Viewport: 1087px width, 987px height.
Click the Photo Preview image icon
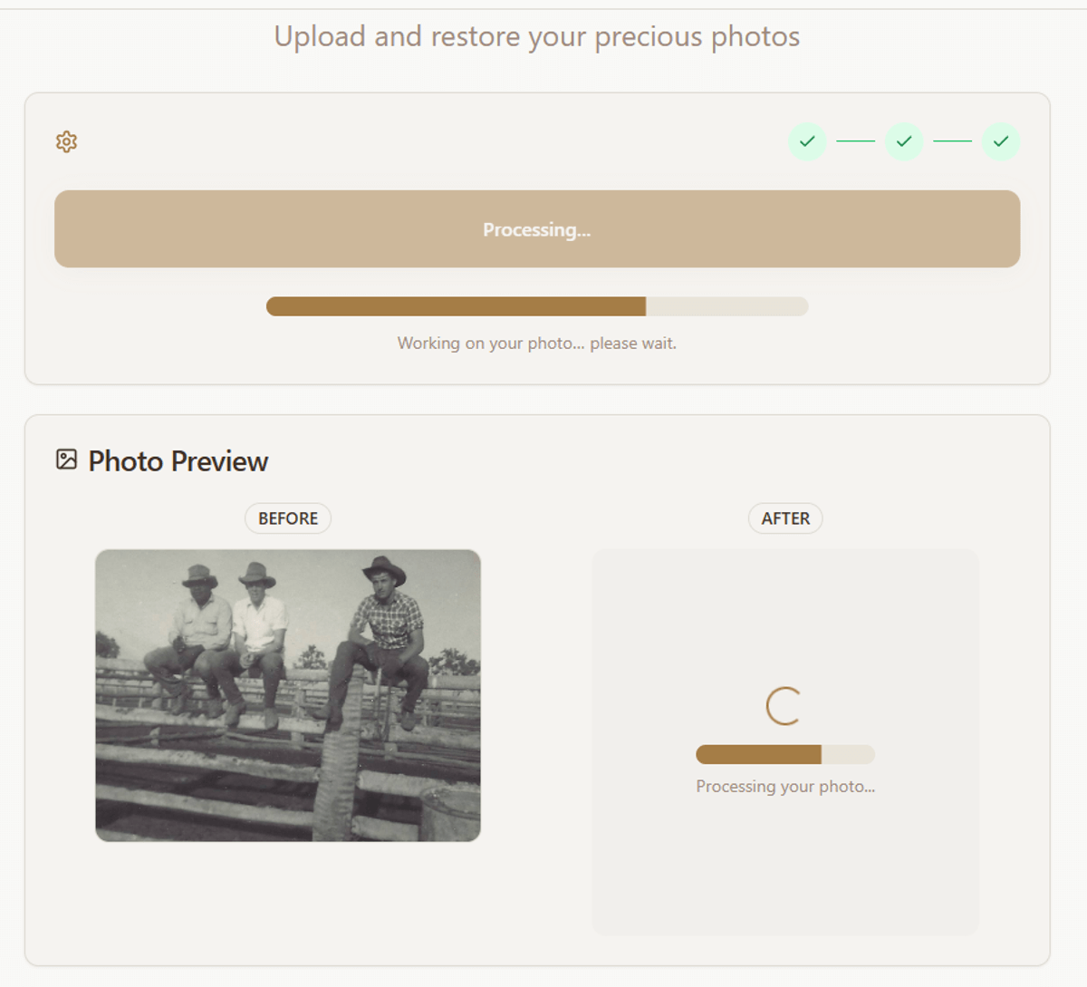[66, 460]
